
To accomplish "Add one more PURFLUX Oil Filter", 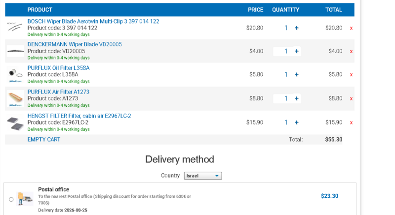I will [x=297, y=74].
